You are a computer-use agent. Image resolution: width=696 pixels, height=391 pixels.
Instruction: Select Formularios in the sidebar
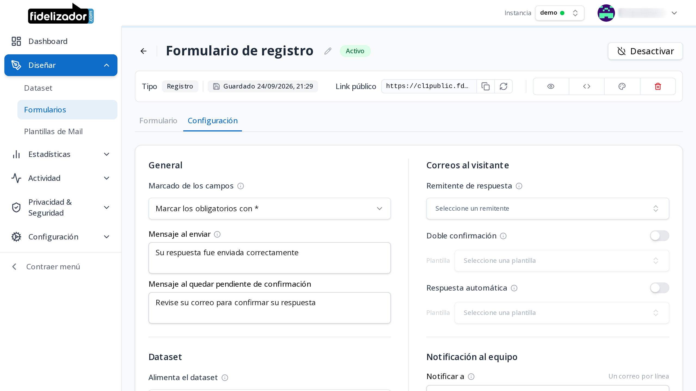pos(67,110)
